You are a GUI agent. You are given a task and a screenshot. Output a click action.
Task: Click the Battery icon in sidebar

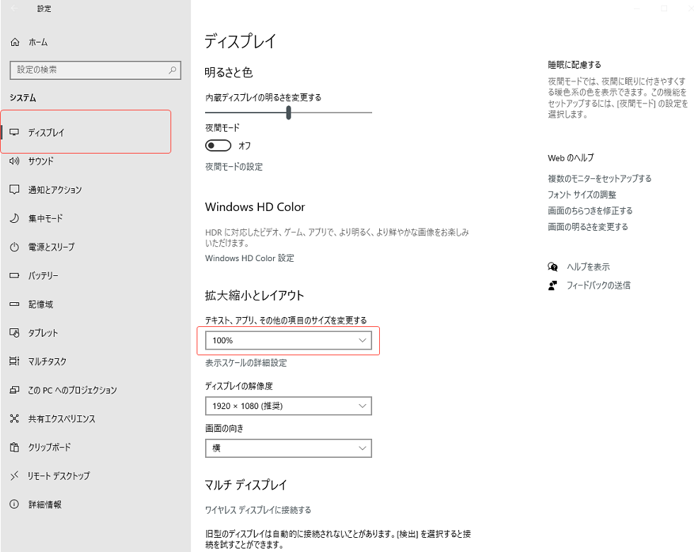14,275
